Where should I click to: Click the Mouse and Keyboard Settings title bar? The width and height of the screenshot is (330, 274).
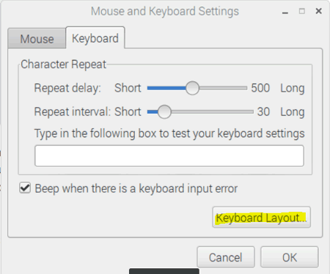click(165, 11)
